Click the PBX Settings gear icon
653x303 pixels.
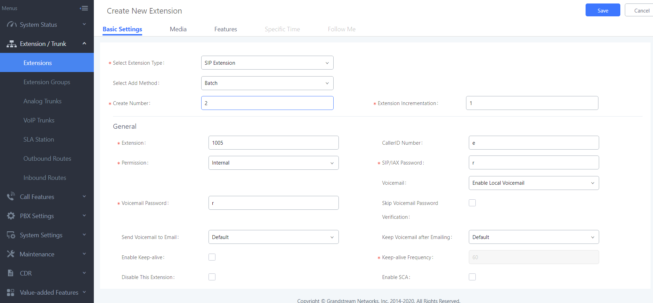coord(11,216)
